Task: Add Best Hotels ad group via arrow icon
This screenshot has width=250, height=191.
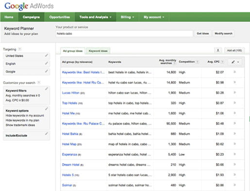Action: [234, 72]
